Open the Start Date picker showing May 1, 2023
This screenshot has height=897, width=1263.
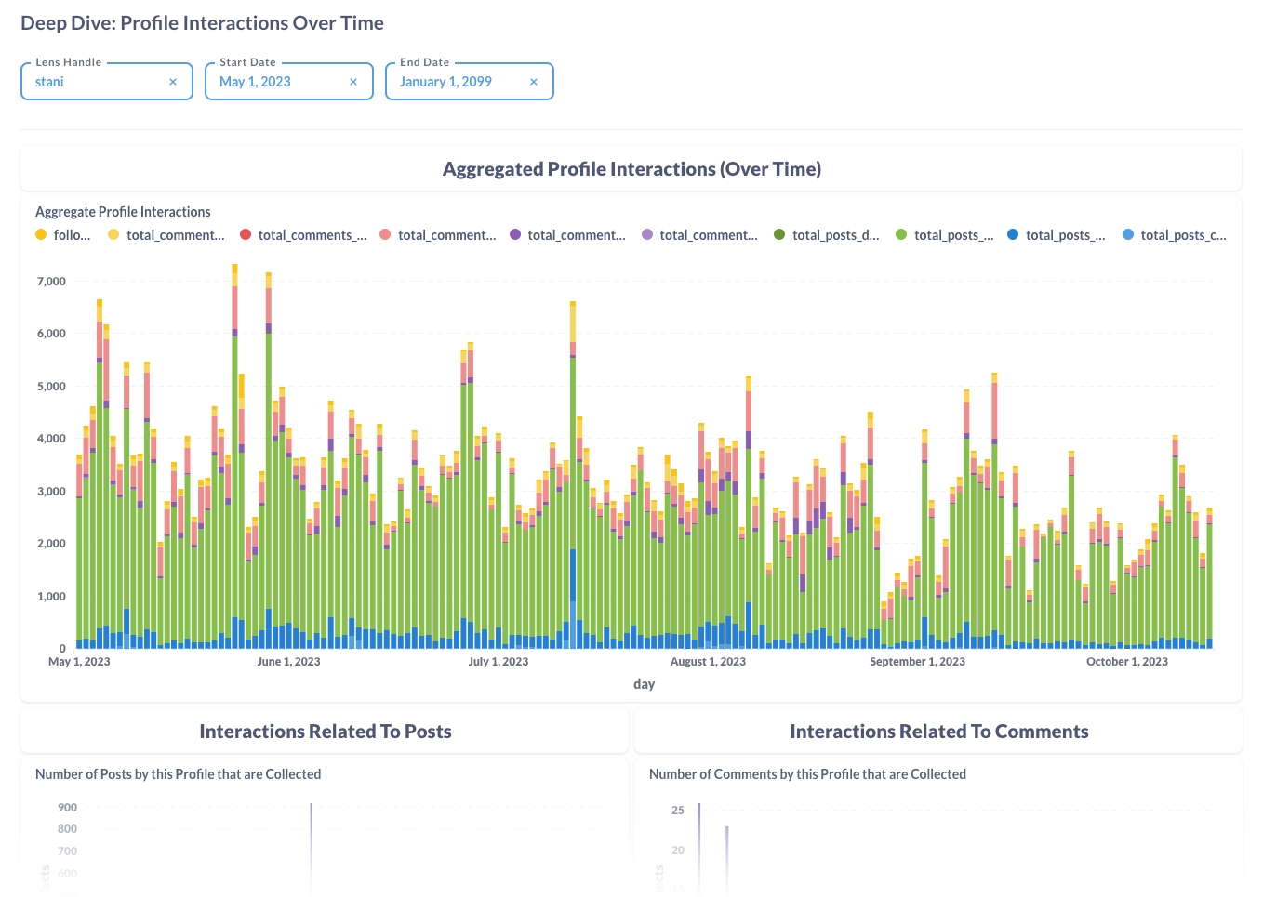tap(274, 82)
